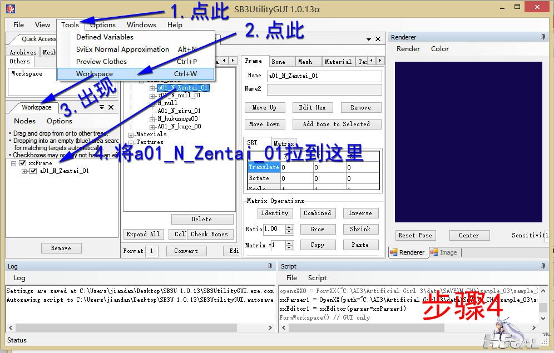Image resolution: width=554 pixels, height=353 pixels.
Task: Click the Move Up button
Action: point(264,107)
